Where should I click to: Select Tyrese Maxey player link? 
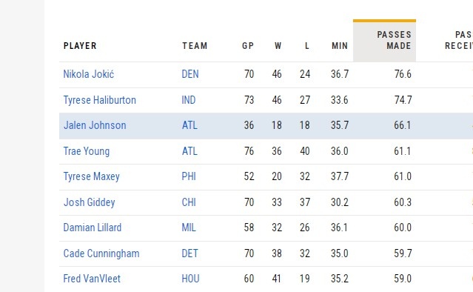[91, 176]
